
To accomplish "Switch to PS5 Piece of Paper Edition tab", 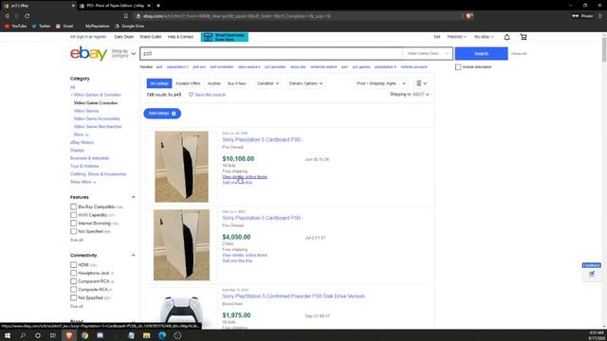I will 115,6.
